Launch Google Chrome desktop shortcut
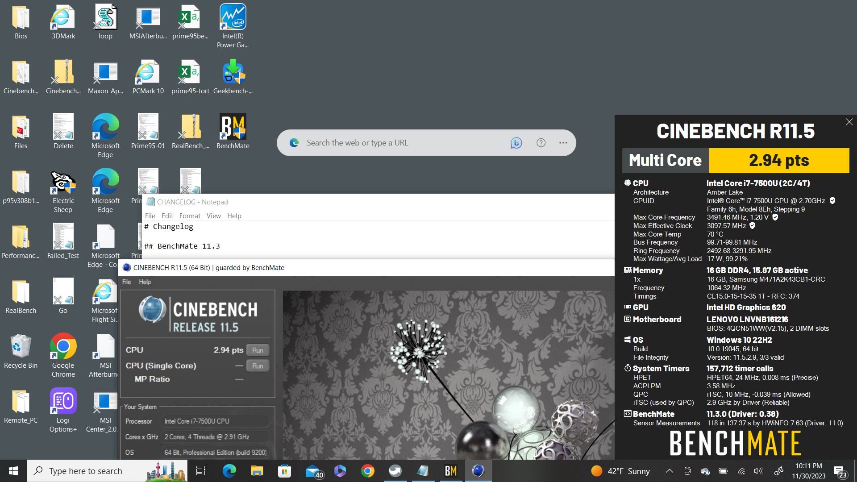 (63, 356)
